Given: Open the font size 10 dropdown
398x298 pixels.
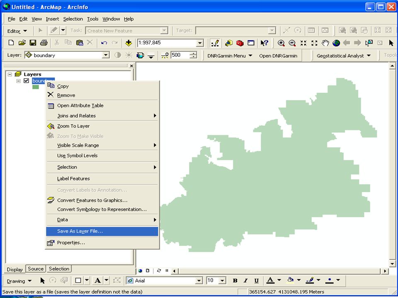Looking at the screenshot, I should (222, 281).
